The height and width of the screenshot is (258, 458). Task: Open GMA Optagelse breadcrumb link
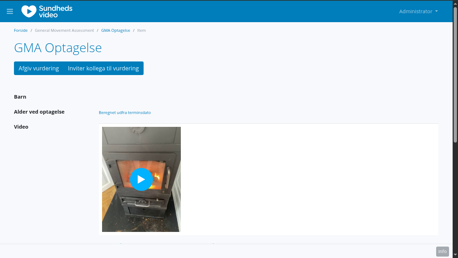(x=116, y=30)
